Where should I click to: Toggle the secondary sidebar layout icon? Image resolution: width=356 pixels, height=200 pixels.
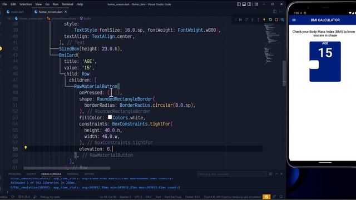[x=249, y=4]
